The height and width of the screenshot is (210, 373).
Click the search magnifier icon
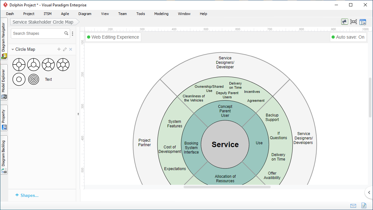[x=66, y=33]
